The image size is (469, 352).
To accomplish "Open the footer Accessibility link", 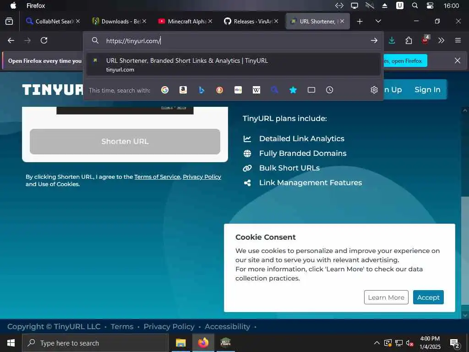I will [x=227, y=326].
